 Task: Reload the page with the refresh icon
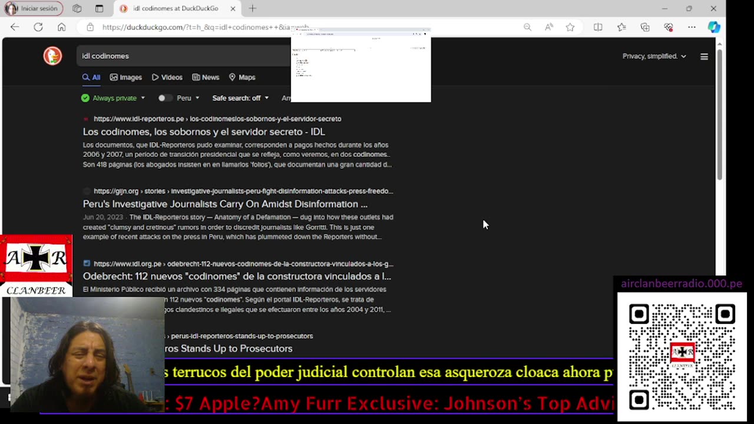coord(38,27)
